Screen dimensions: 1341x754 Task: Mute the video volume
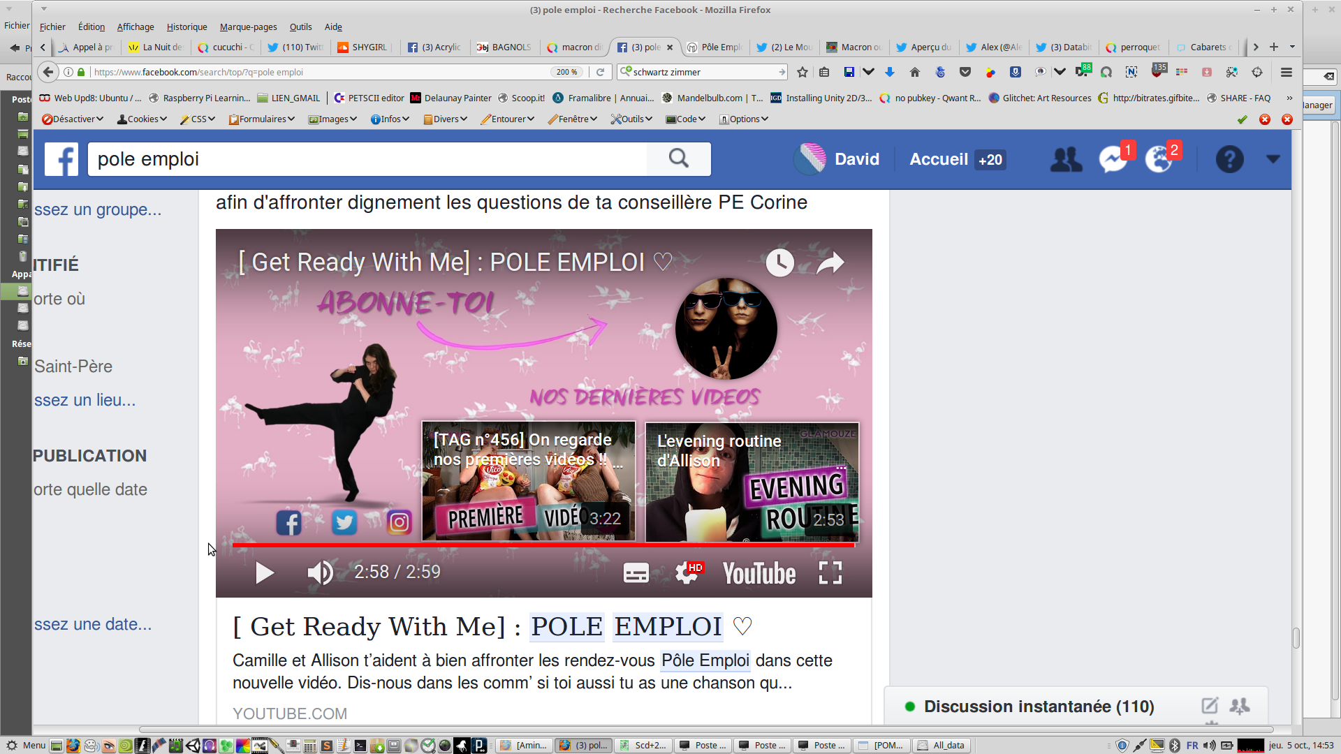point(320,572)
